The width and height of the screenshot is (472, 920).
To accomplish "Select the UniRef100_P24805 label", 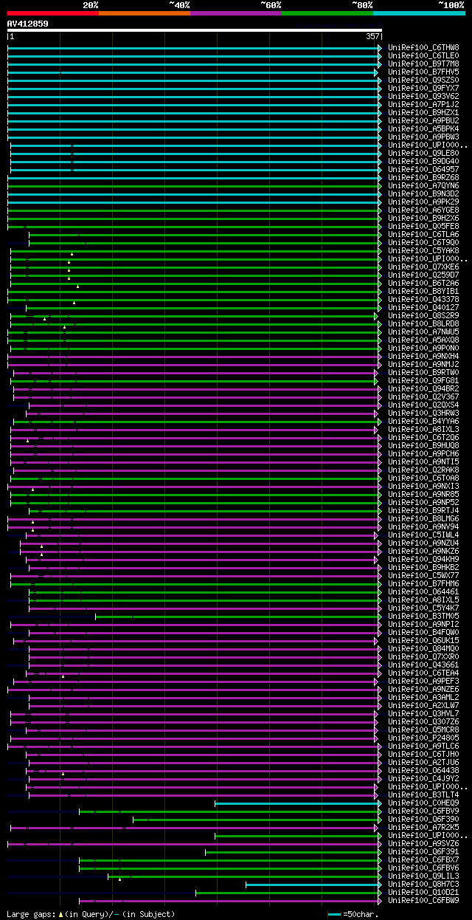I will (x=424, y=738).
